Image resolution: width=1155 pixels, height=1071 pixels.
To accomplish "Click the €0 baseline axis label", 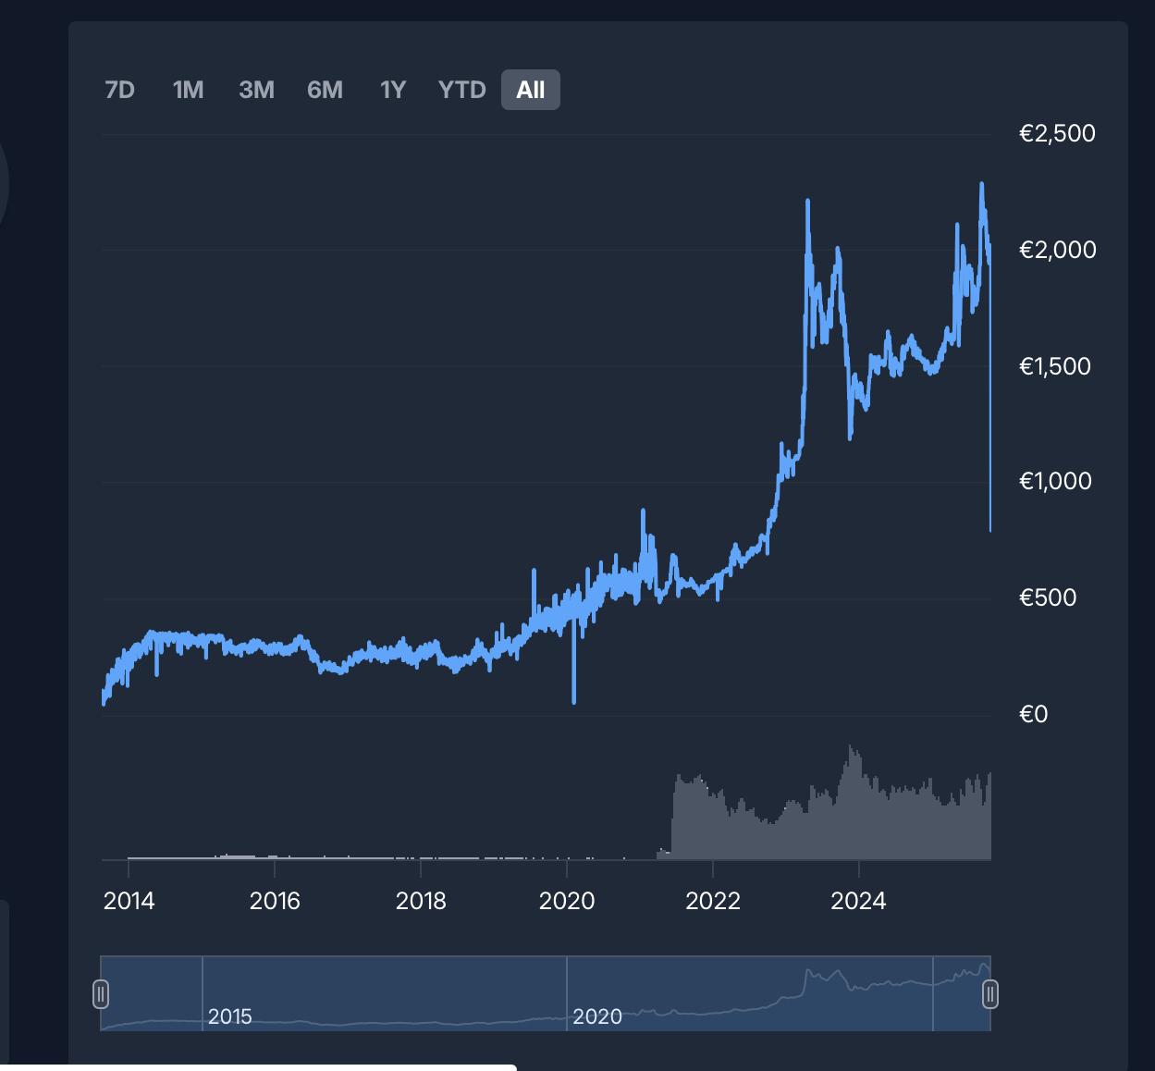I will pos(1033,714).
